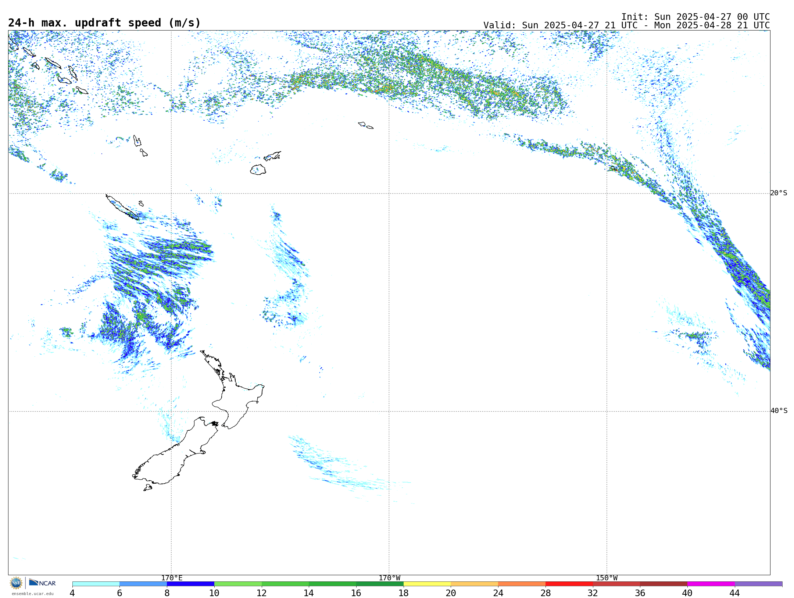
Task: Select the bright red 28–32 m/s swatch
Action: (x=569, y=584)
